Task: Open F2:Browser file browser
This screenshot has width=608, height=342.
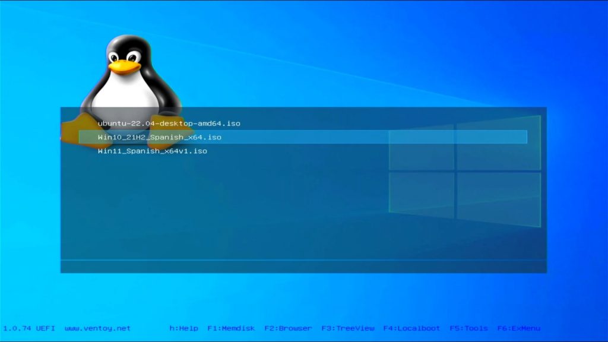Action: point(288,328)
